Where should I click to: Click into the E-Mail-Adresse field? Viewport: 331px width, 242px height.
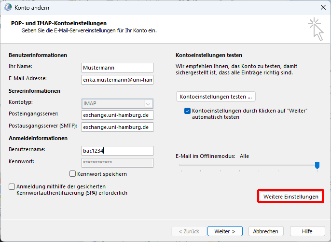tap(117, 80)
